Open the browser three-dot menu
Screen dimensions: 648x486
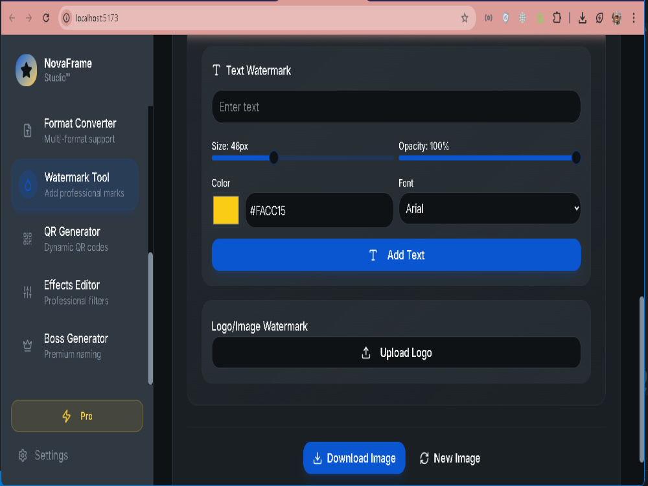634,17
